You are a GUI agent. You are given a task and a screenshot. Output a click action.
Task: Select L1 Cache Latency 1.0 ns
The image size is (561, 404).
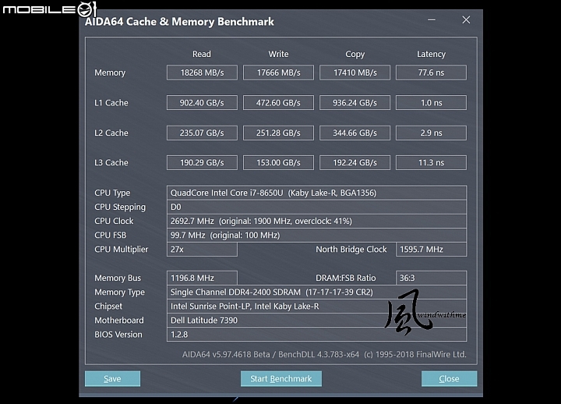pyautogui.click(x=431, y=103)
